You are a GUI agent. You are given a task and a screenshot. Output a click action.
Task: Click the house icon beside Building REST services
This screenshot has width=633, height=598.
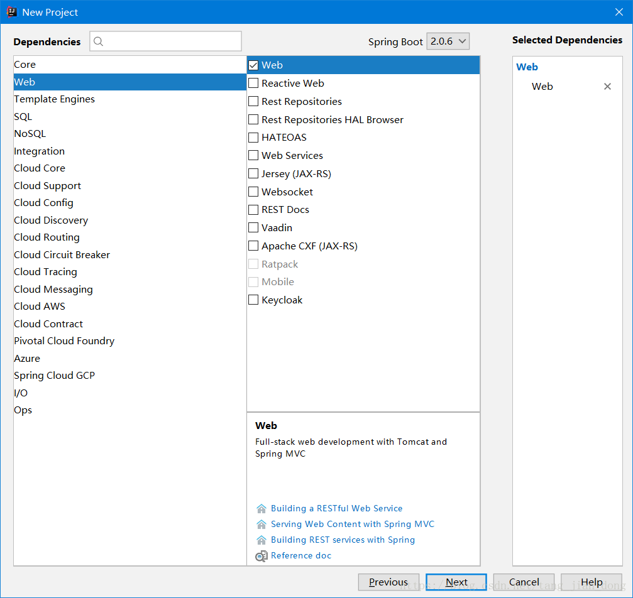[261, 540]
